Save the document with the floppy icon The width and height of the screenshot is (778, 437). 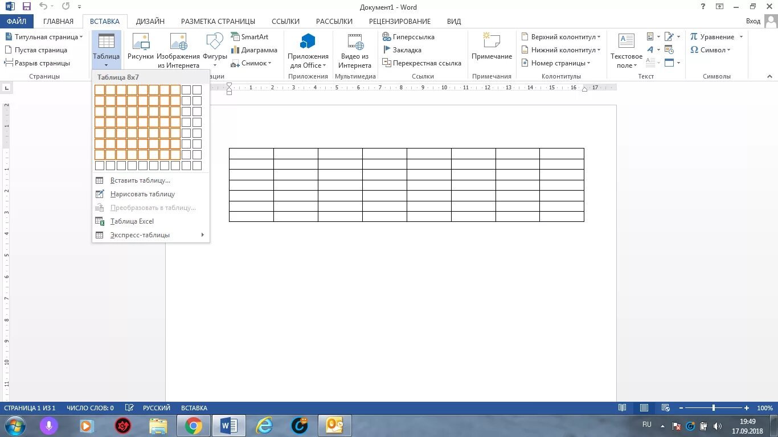(27, 7)
